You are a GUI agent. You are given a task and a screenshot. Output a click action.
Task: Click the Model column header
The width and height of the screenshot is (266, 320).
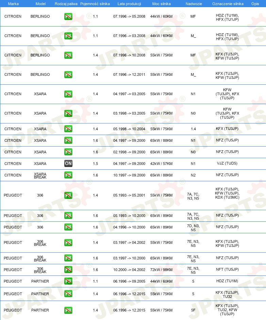coord(40,4)
